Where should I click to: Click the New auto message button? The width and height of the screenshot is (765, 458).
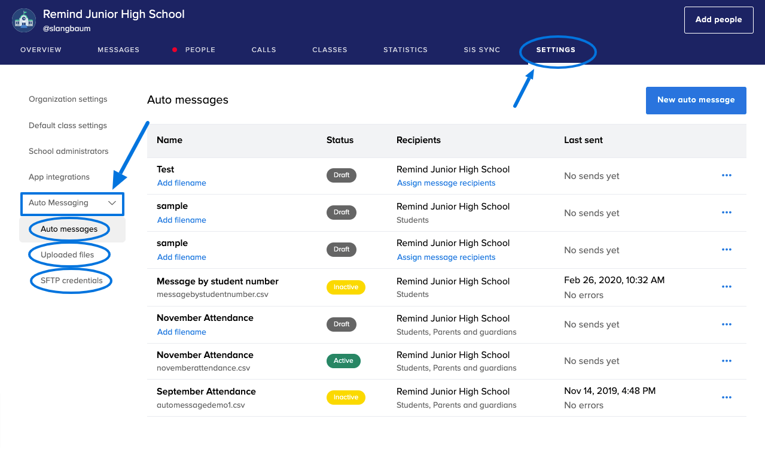click(x=696, y=100)
